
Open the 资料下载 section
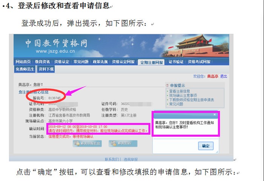point(46,69)
